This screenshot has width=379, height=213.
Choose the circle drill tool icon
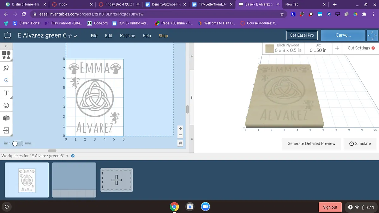pyautogui.click(x=6, y=80)
